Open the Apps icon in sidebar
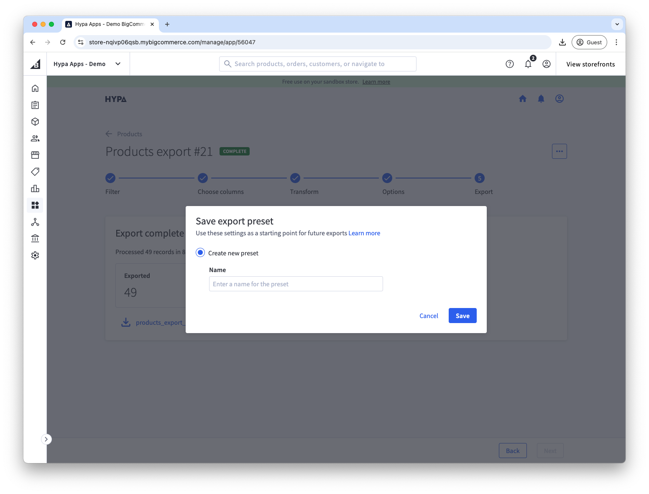Image resolution: width=649 pixels, height=494 pixels. click(x=35, y=205)
